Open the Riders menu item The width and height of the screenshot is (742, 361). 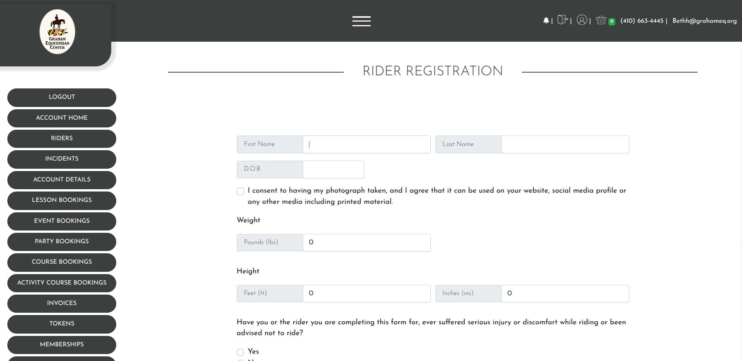pos(62,138)
